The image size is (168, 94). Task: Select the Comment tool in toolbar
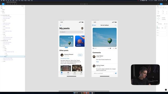tap(17, 4)
